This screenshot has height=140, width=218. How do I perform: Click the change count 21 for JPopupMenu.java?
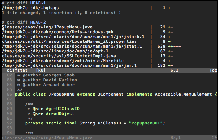(x=162, y=27)
